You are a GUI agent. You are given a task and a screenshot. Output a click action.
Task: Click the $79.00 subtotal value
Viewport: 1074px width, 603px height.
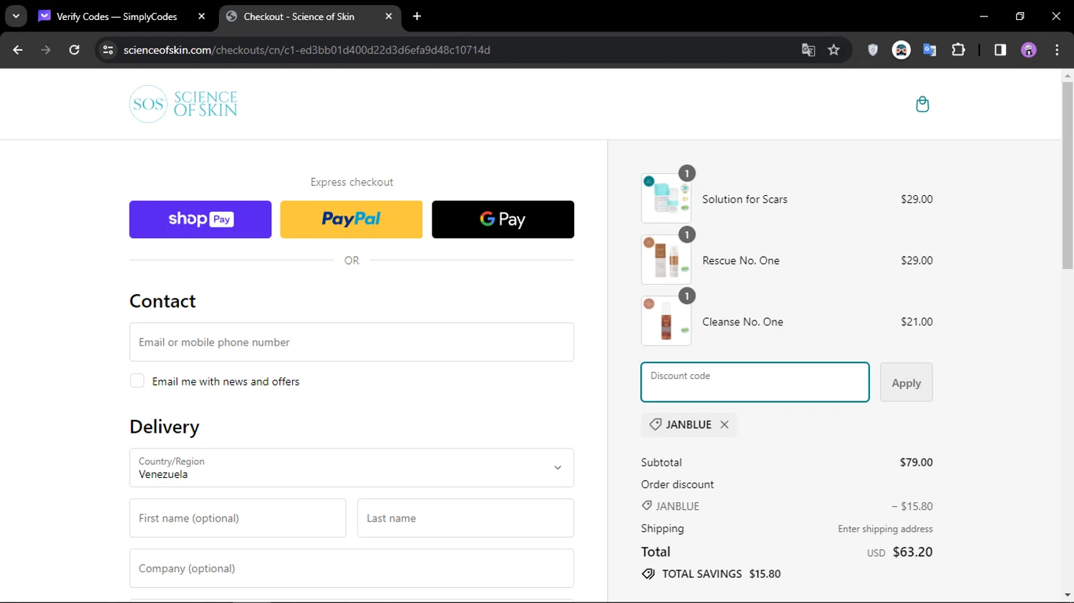point(916,463)
